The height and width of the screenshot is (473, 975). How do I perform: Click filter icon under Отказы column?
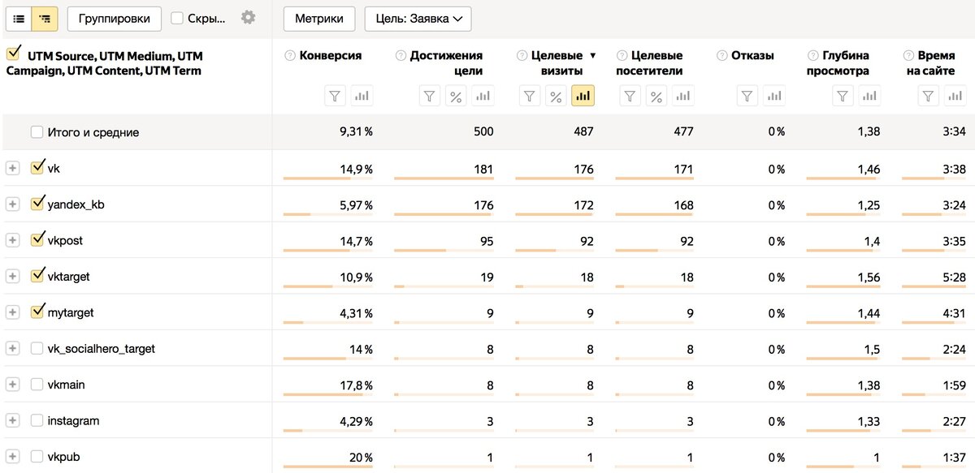747,96
